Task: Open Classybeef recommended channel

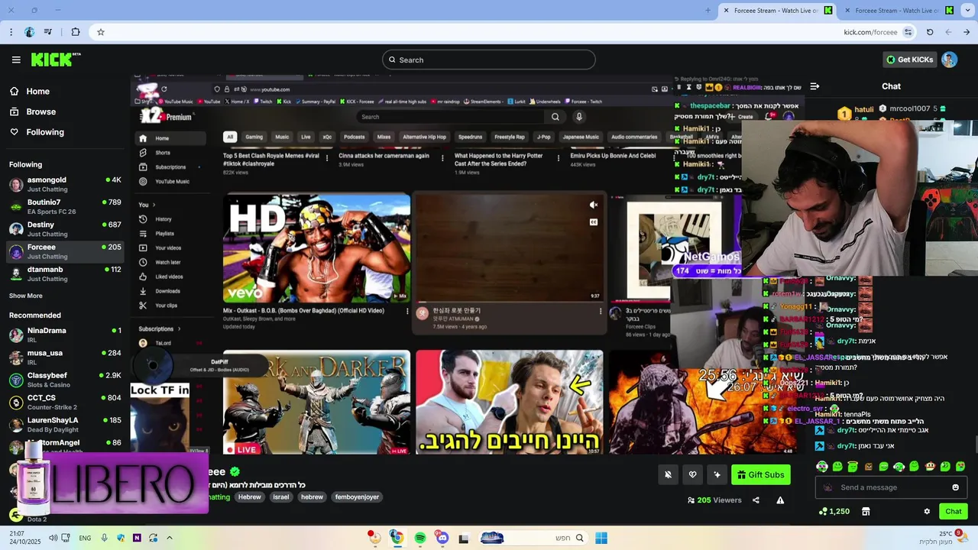Action: tap(65, 380)
